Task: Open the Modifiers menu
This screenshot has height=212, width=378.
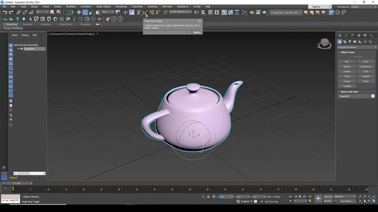Action: [71, 6]
